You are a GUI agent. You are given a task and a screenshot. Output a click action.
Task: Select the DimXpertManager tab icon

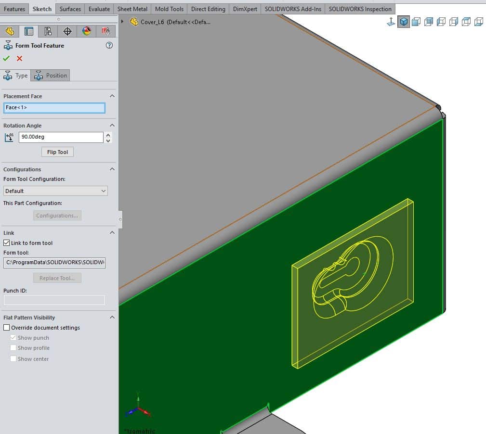point(67,31)
